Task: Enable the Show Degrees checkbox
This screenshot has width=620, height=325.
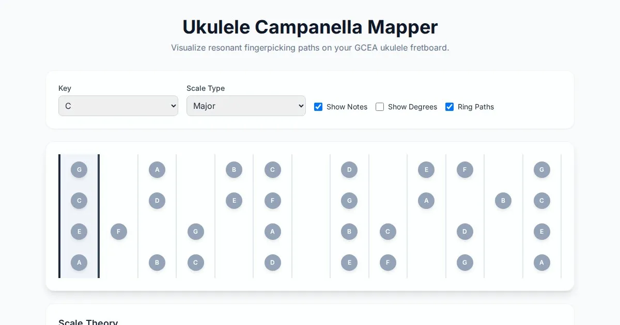Action: click(380, 107)
